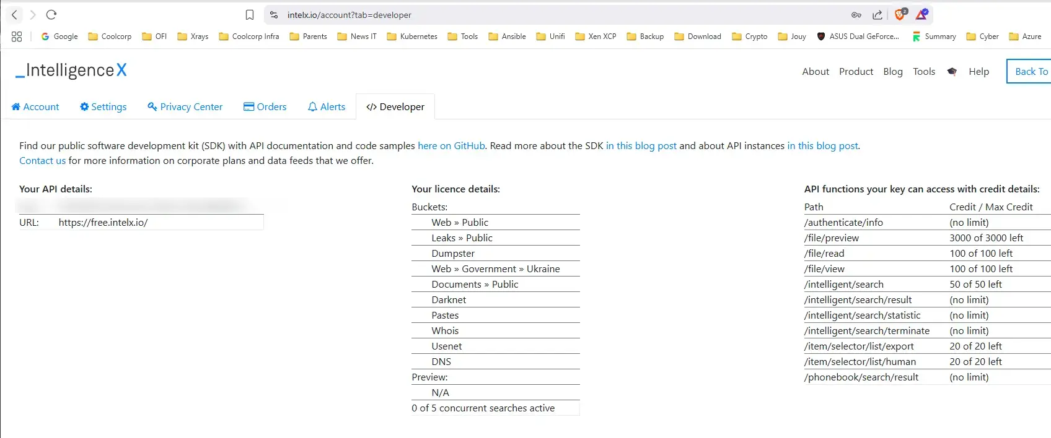Click the Back To button
Screen dimensions: 1051x438
[1029, 71]
